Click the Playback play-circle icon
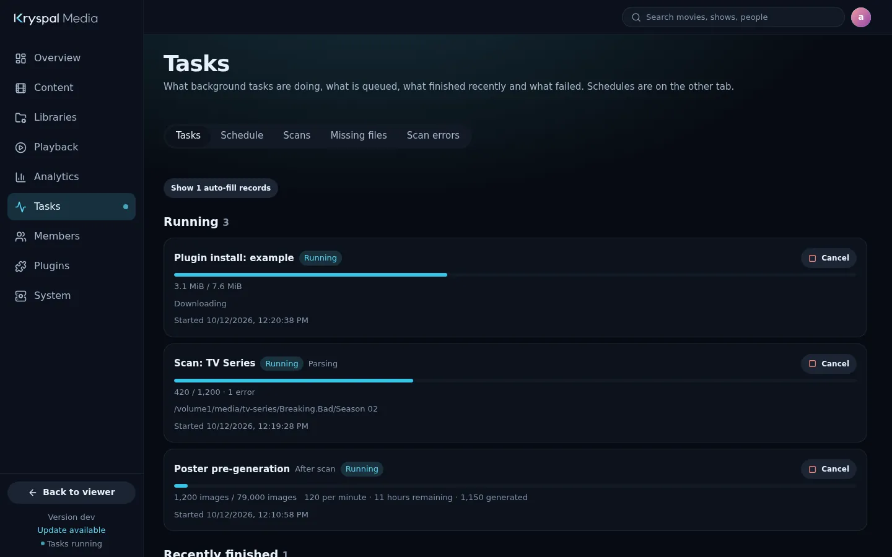This screenshot has height=557, width=892. (x=20, y=147)
